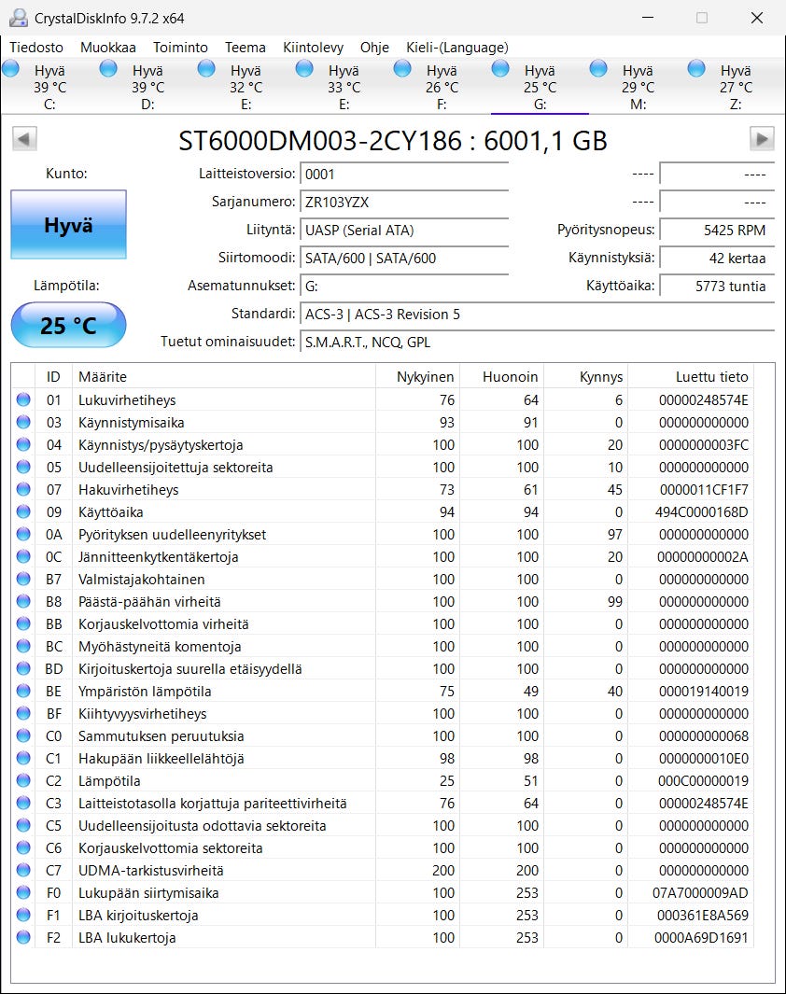Click status dot for Korjauskelvottomia sektoreita row
This screenshot has height=994, width=786.
tap(23, 847)
